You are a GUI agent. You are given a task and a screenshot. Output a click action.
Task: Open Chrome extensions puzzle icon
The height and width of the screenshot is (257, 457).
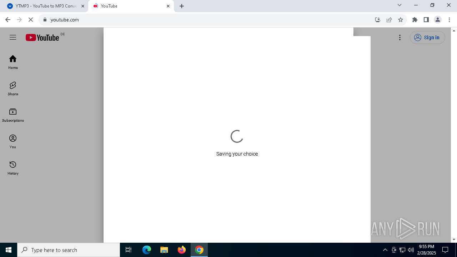[x=415, y=20]
